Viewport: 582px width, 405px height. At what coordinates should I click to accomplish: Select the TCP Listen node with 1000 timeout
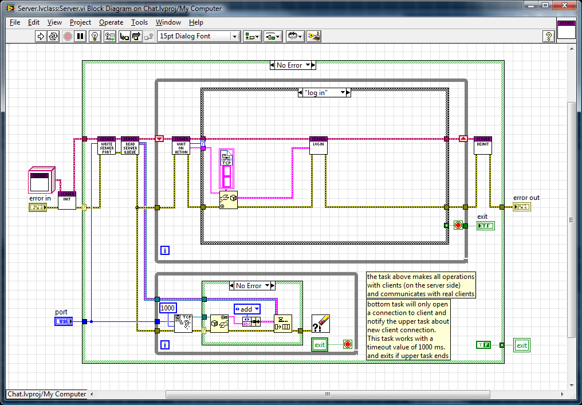[x=183, y=323]
